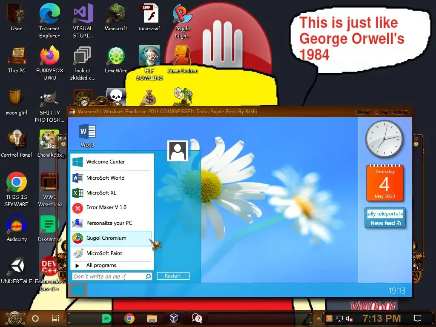
Task: Open the VirtualBox cube taskbar icon
Action: (x=174, y=318)
